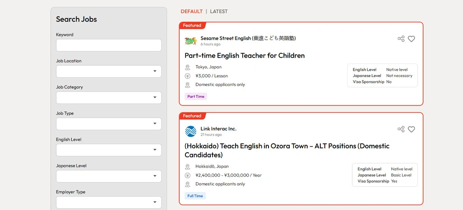Click the Full Time job type tag
The height and width of the screenshot is (210, 463).
point(195,196)
